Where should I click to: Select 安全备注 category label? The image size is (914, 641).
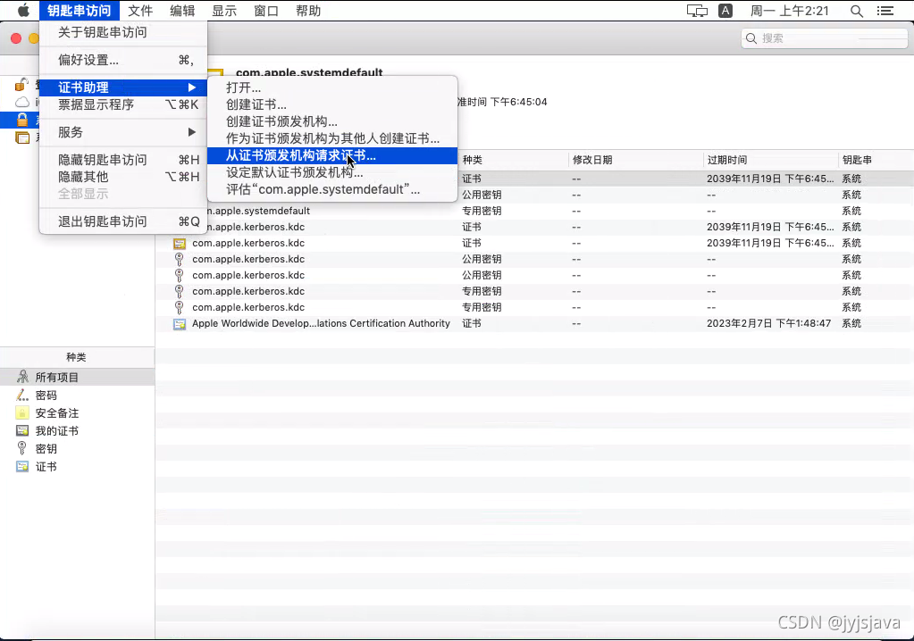[57, 412]
